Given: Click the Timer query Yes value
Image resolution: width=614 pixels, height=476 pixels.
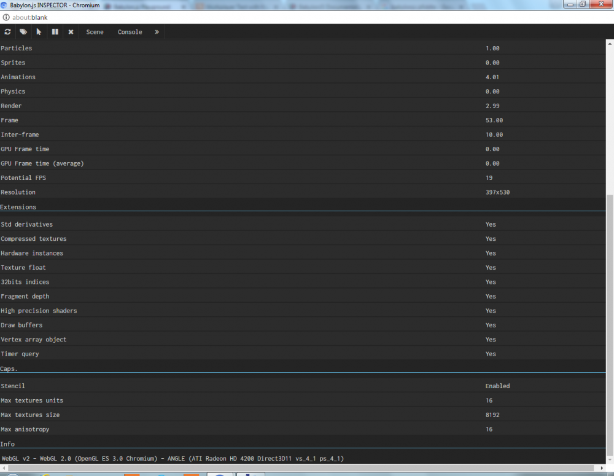Looking at the screenshot, I should click(x=491, y=354).
